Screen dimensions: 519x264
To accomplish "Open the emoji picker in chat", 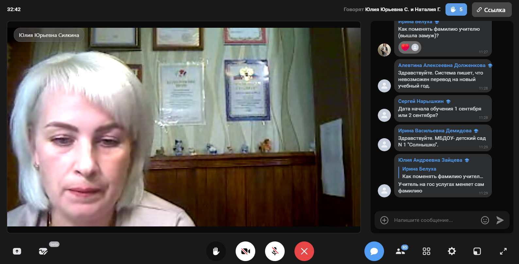I will click(485, 220).
